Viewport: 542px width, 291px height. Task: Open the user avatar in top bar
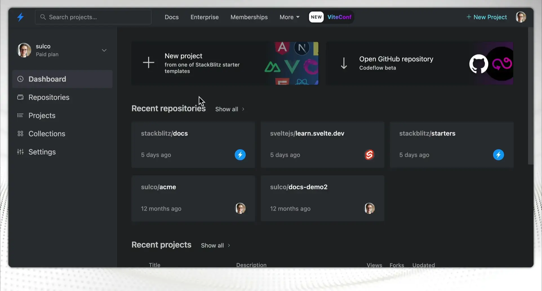521,17
